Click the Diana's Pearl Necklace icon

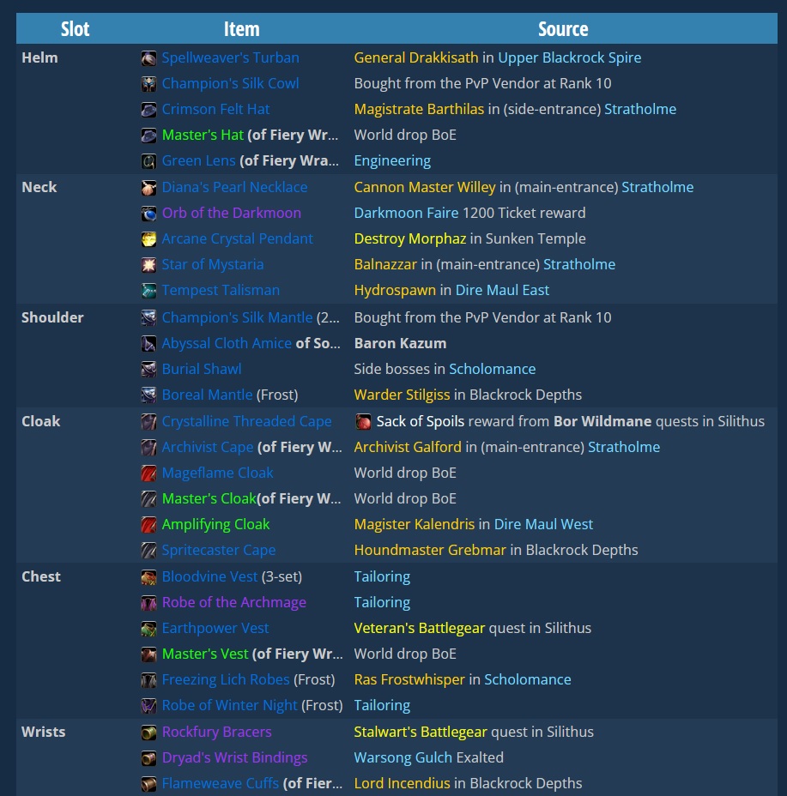tap(148, 188)
